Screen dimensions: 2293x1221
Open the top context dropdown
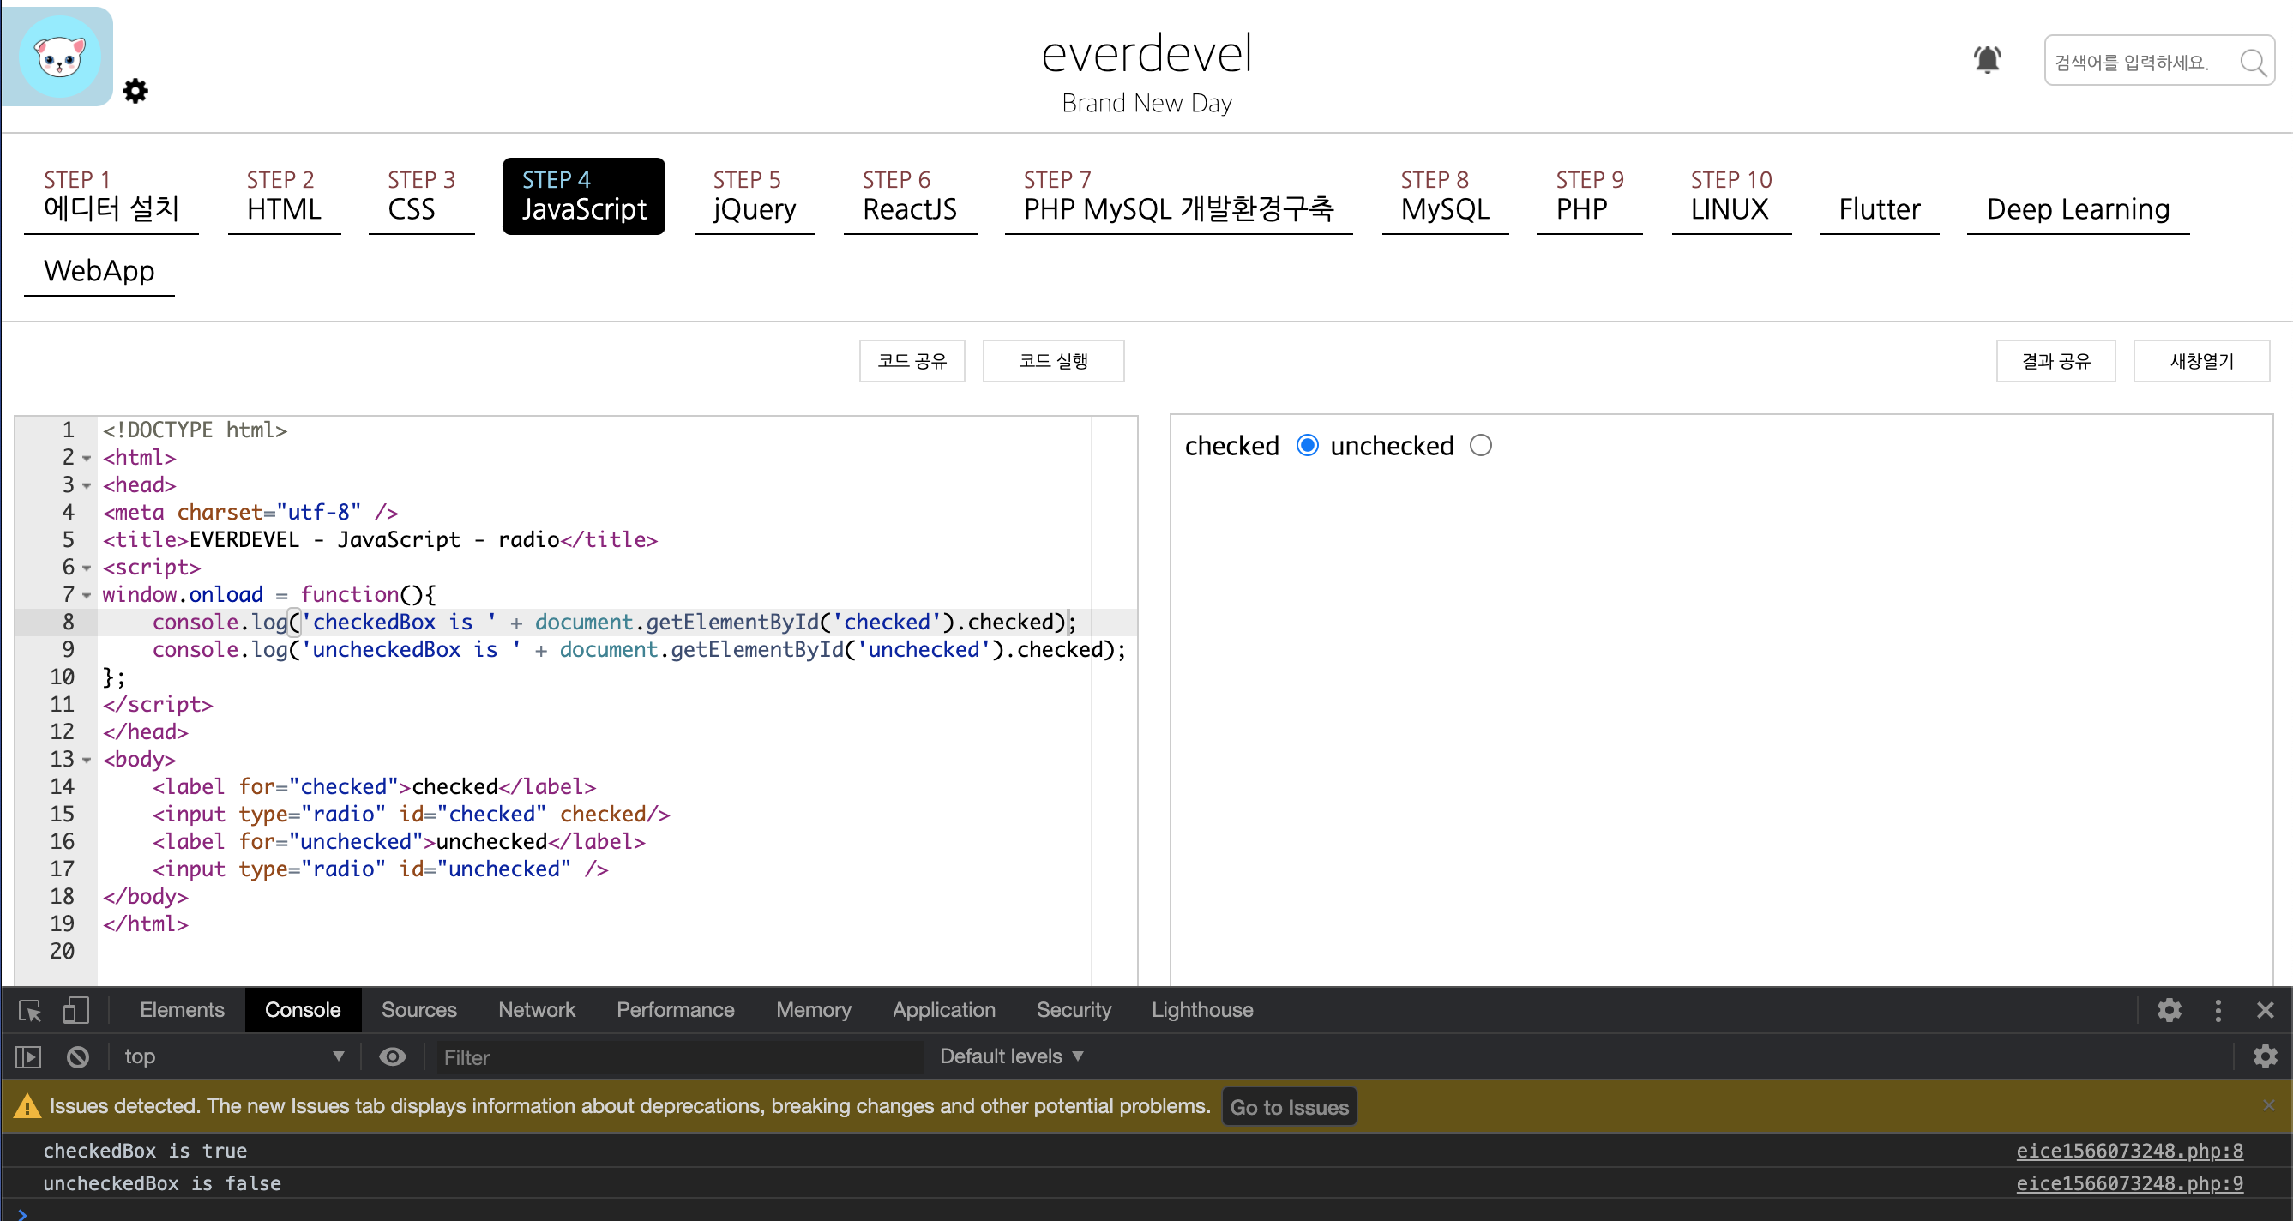pyautogui.click(x=233, y=1056)
